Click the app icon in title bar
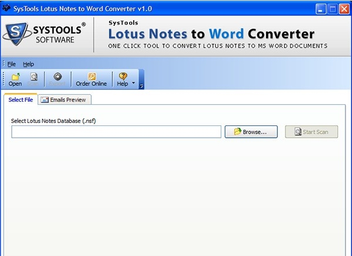The height and width of the screenshot is (256, 352). (x=6, y=8)
